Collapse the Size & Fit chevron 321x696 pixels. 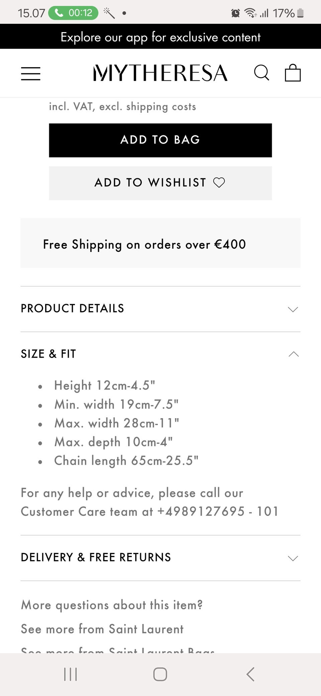[293, 354]
